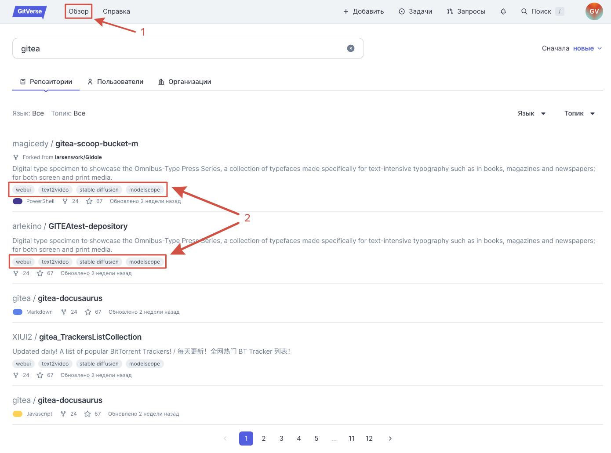Viewport: 611px width, 453px height.
Task: Click the Репозитории tab icon
Action: pos(23,82)
